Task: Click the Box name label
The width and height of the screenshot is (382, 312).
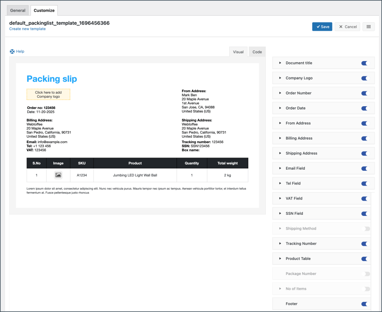Action: (x=191, y=150)
